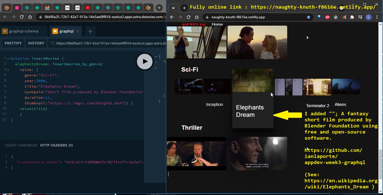Select the pink flower-icon active browser tab
383x195 pixels.
17,8
